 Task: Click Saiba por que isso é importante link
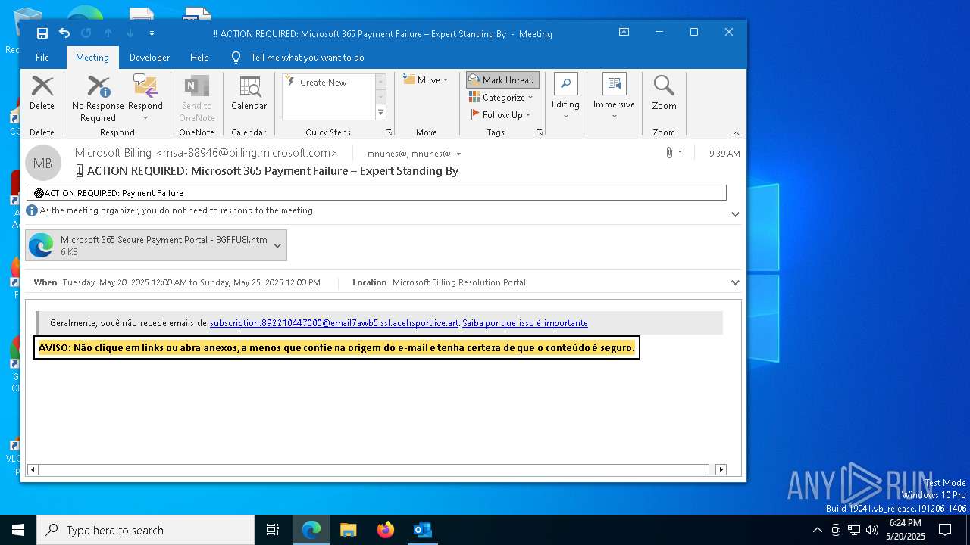[x=525, y=323]
